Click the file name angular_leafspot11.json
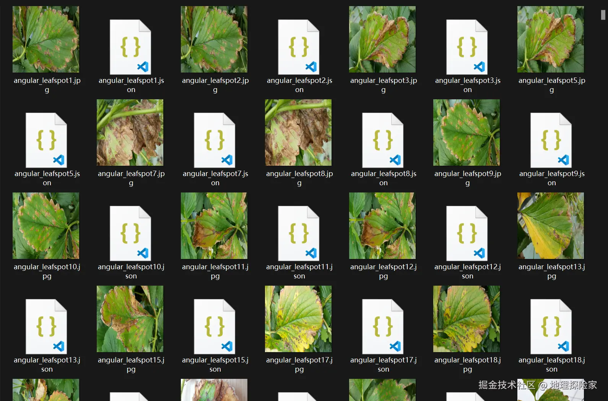The height and width of the screenshot is (401, 608). 299,272
